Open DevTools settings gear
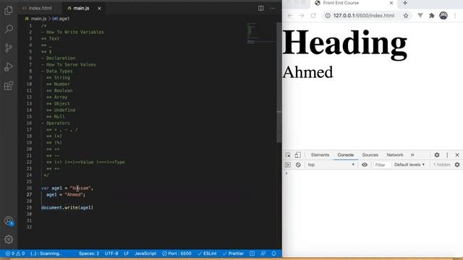The width and height of the screenshot is (463, 260). [437, 155]
